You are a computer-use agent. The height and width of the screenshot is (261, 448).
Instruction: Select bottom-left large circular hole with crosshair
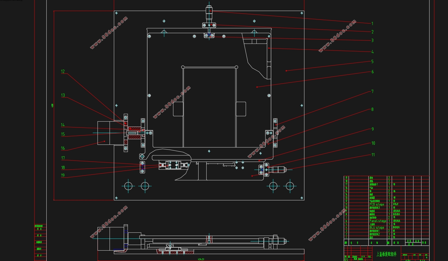[x=128, y=186]
